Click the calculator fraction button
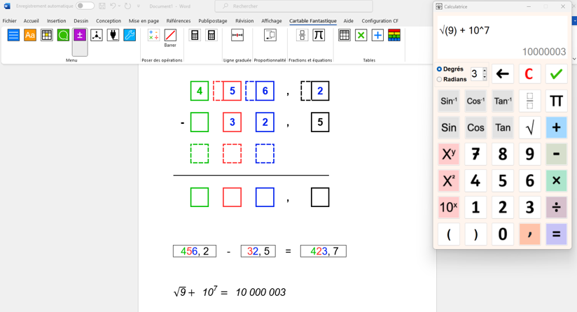The width and height of the screenshot is (577, 312). (529, 101)
